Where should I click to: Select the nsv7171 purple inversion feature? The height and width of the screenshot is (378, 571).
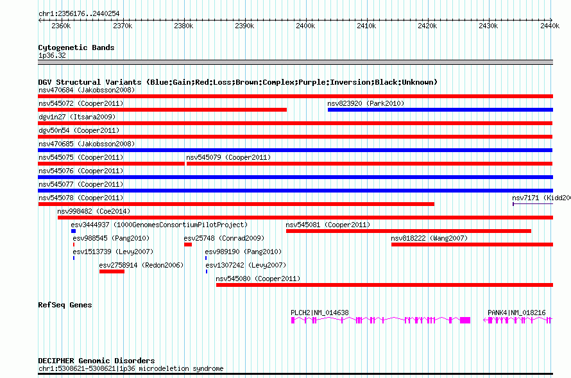pyautogui.click(x=533, y=204)
